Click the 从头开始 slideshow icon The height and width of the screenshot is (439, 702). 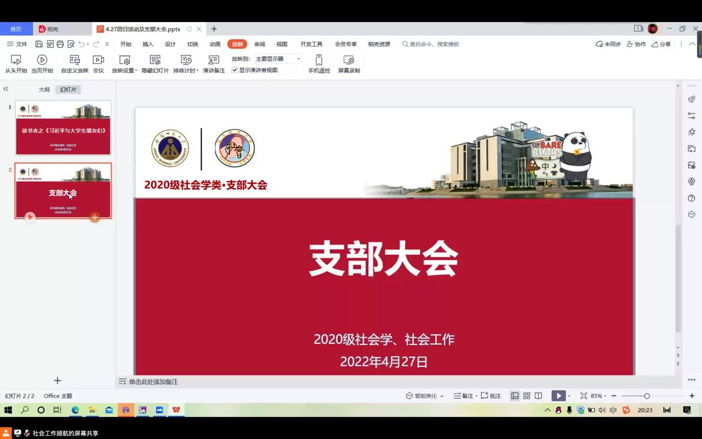[x=16, y=60]
